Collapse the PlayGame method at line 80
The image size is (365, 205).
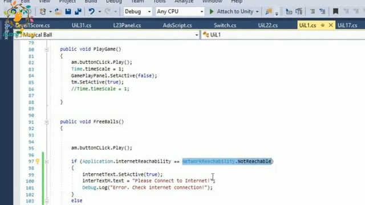click(47, 50)
